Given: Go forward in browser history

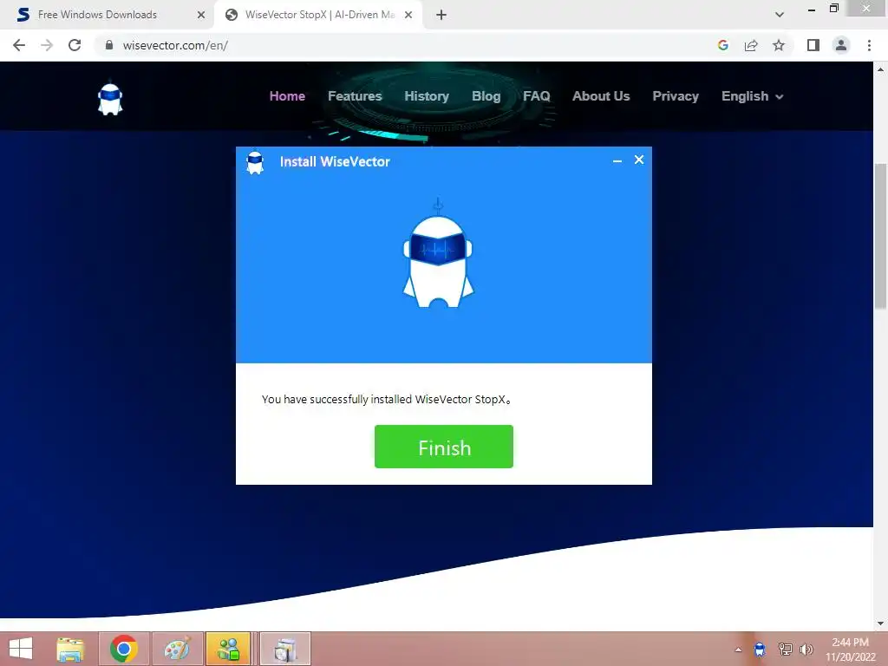Looking at the screenshot, I should [x=47, y=45].
